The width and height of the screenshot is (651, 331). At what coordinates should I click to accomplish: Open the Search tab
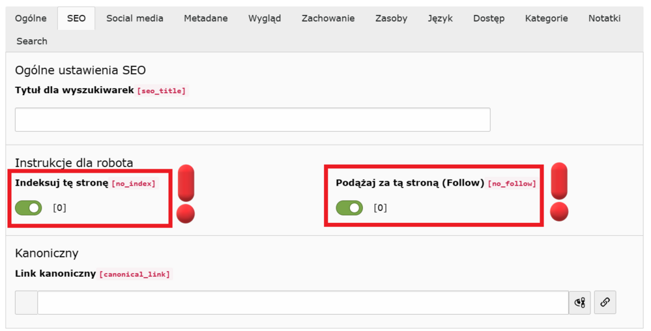pyautogui.click(x=32, y=41)
